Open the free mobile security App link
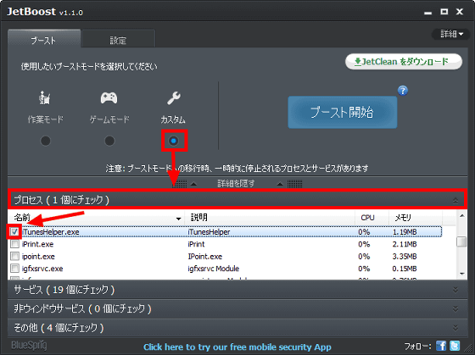This screenshot has height=355, width=475. click(x=237, y=347)
